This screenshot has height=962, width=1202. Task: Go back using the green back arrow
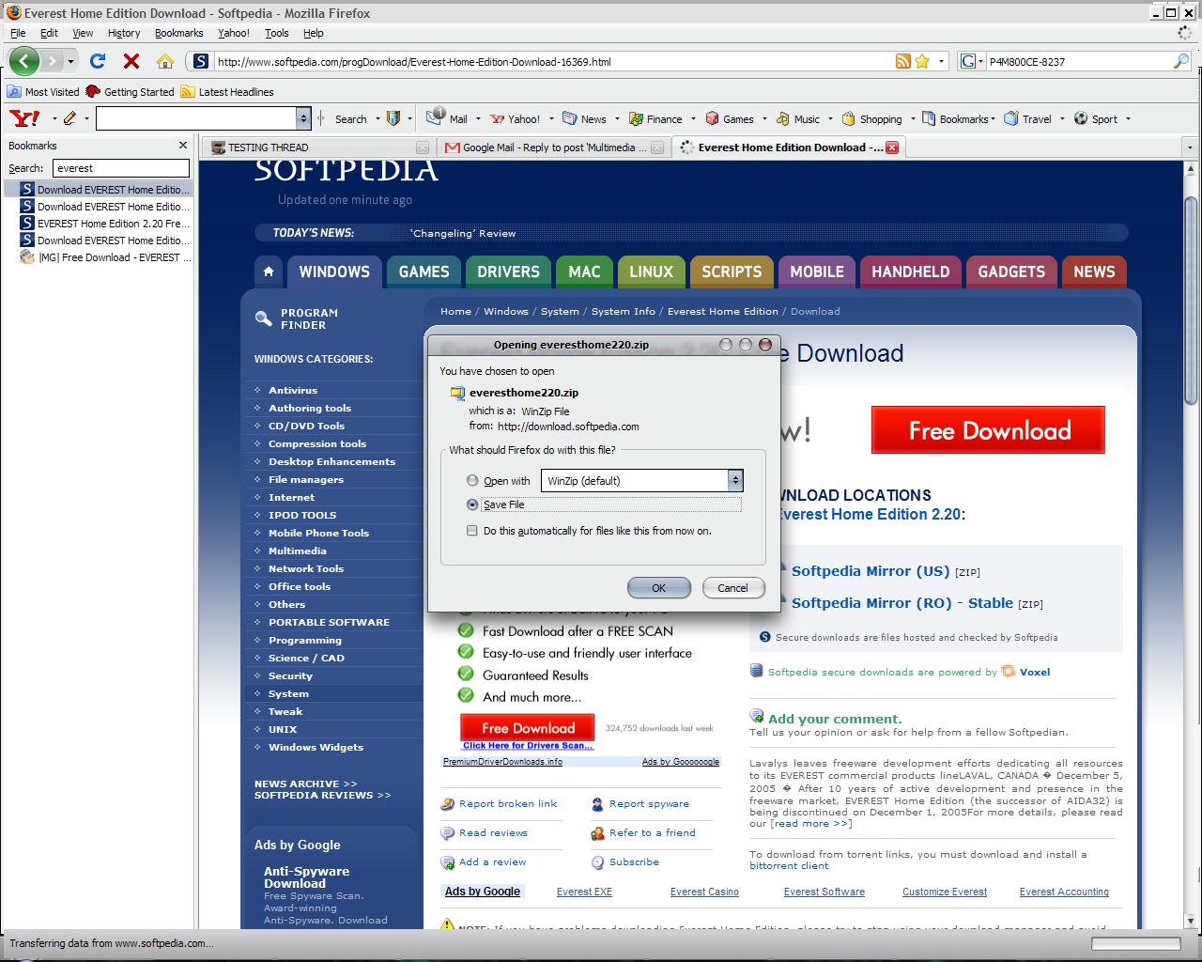(24, 62)
